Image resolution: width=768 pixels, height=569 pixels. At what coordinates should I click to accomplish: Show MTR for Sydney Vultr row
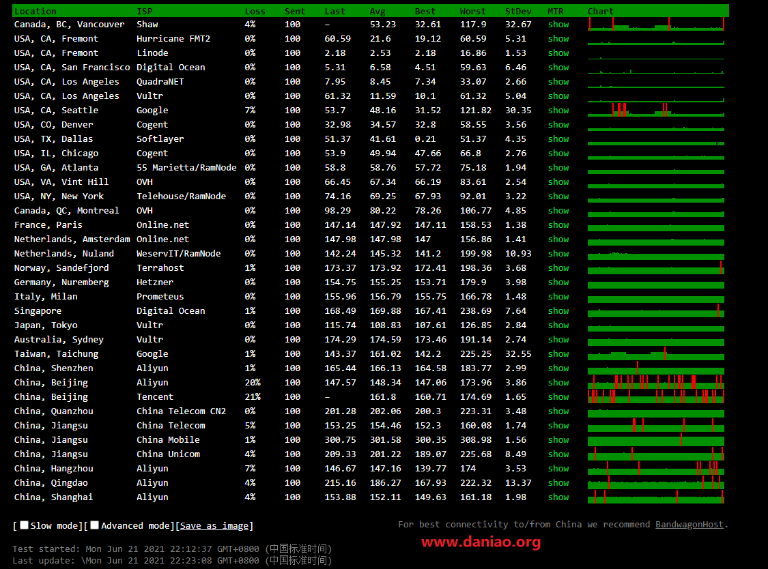(x=558, y=339)
